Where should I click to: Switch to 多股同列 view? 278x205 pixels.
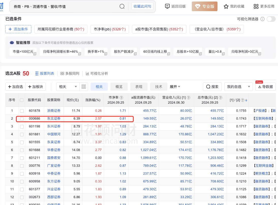tap(70, 74)
